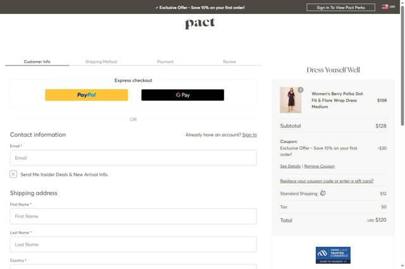Focus the First Name input field

pos(134,216)
